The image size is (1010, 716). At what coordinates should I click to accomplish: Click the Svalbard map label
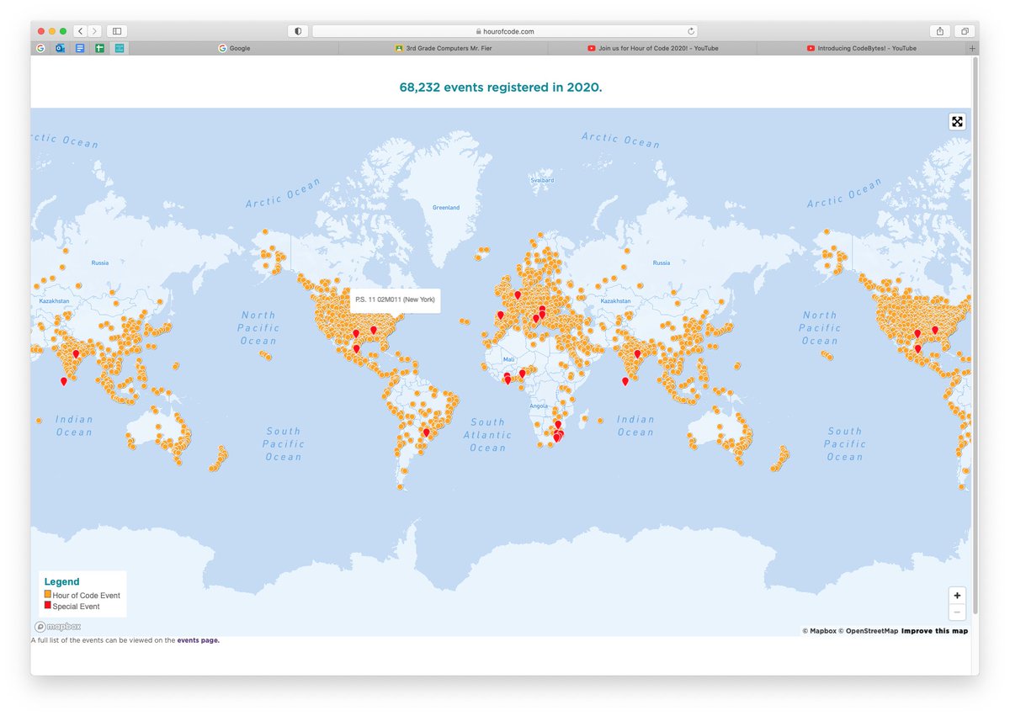tap(543, 180)
